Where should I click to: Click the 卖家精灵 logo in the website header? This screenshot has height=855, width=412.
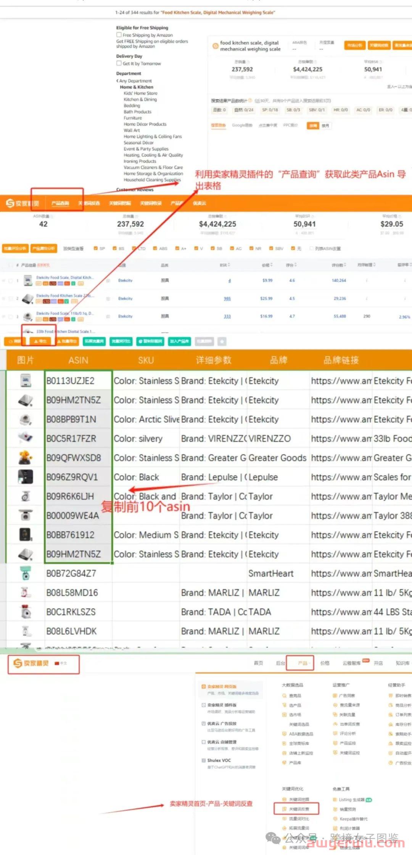[31, 663]
